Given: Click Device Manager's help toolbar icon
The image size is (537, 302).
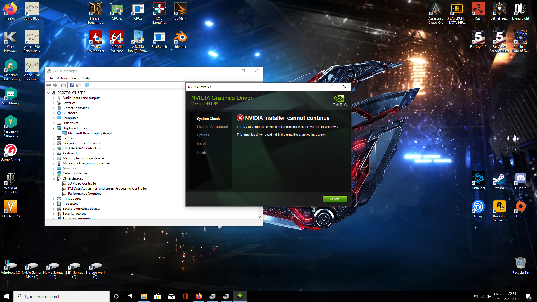Looking at the screenshot, I should [72, 85].
